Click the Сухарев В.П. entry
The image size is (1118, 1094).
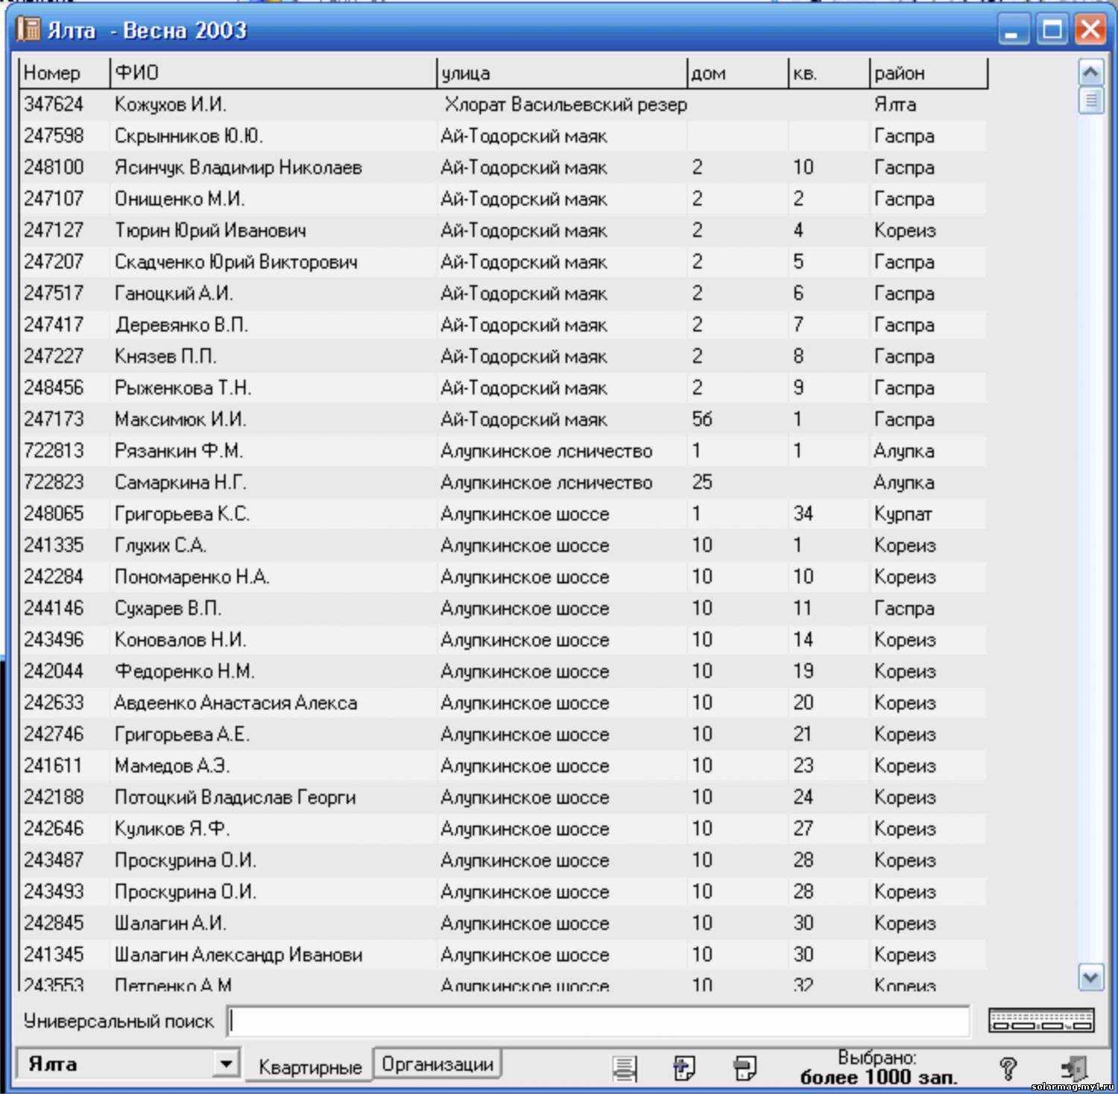(x=503, y=608)
